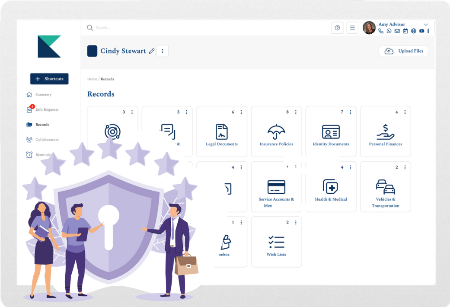Click the medical cross icon on Health & Medical
450x307 pixels.
331,186
